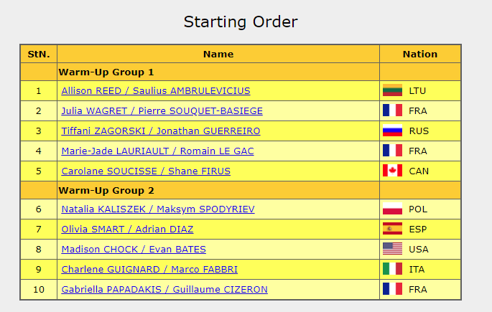Image resolution: width=492 pixels, height=312 pixels.
Task: Open Tiffani ZAGORSKI / Jonathan GUERREIRO link
Action: (x=161, y=131)
